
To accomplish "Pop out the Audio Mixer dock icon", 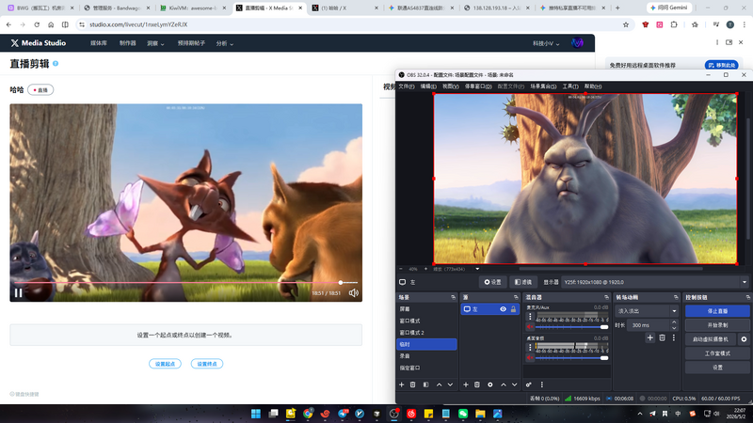I will click(x=606, y=297).
